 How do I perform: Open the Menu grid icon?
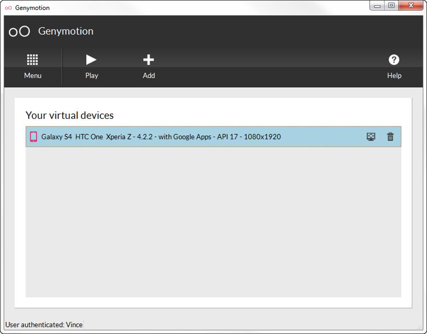33,60
